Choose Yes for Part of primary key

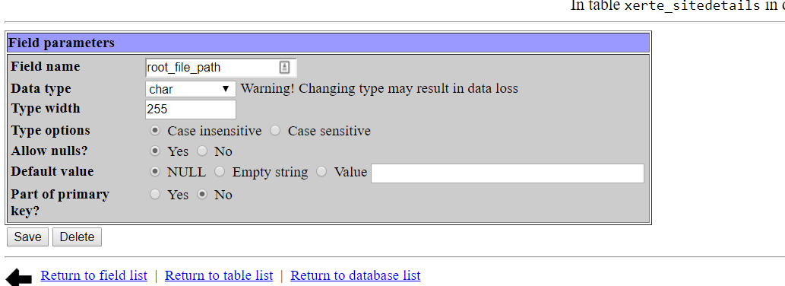point(155,194)
